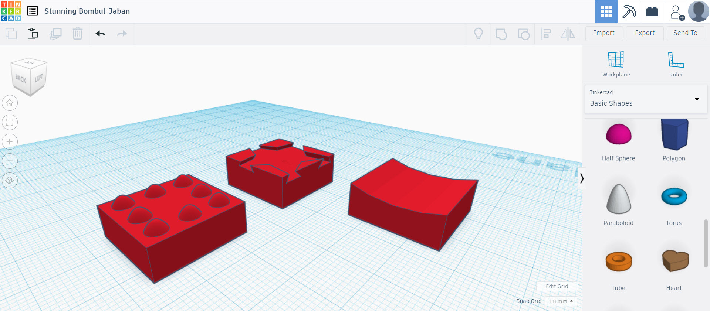Viewport: 710px width, 311px height.
Task: Switch between perspective and orthographic view
Action: click(x=10, y=180)
